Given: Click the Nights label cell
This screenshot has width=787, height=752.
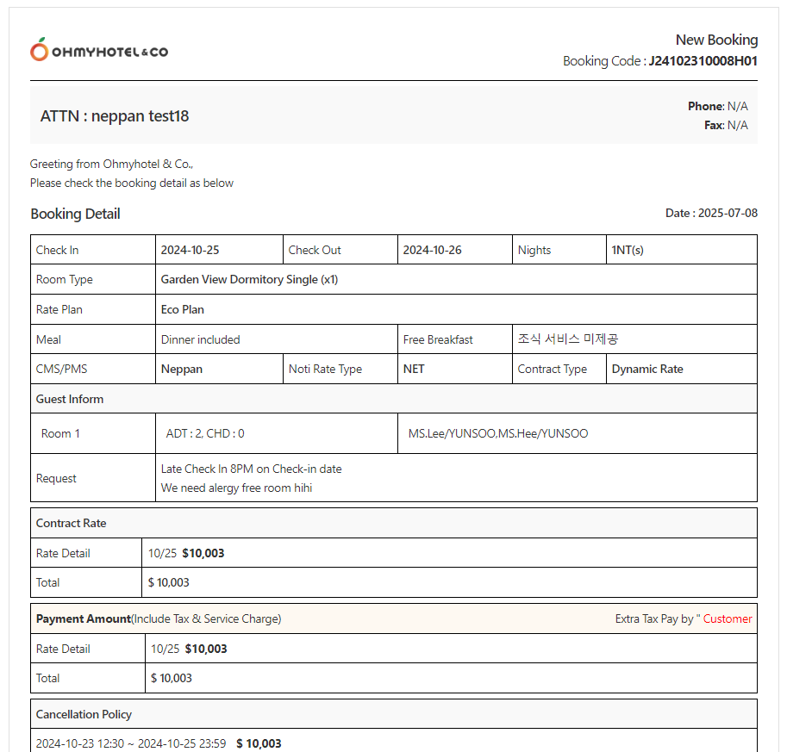Looking at the screenshot, I should [x=559, y=250].
